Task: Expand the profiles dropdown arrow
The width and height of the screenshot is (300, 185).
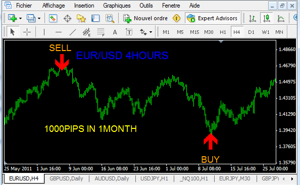Action: [x=39, y=18]
